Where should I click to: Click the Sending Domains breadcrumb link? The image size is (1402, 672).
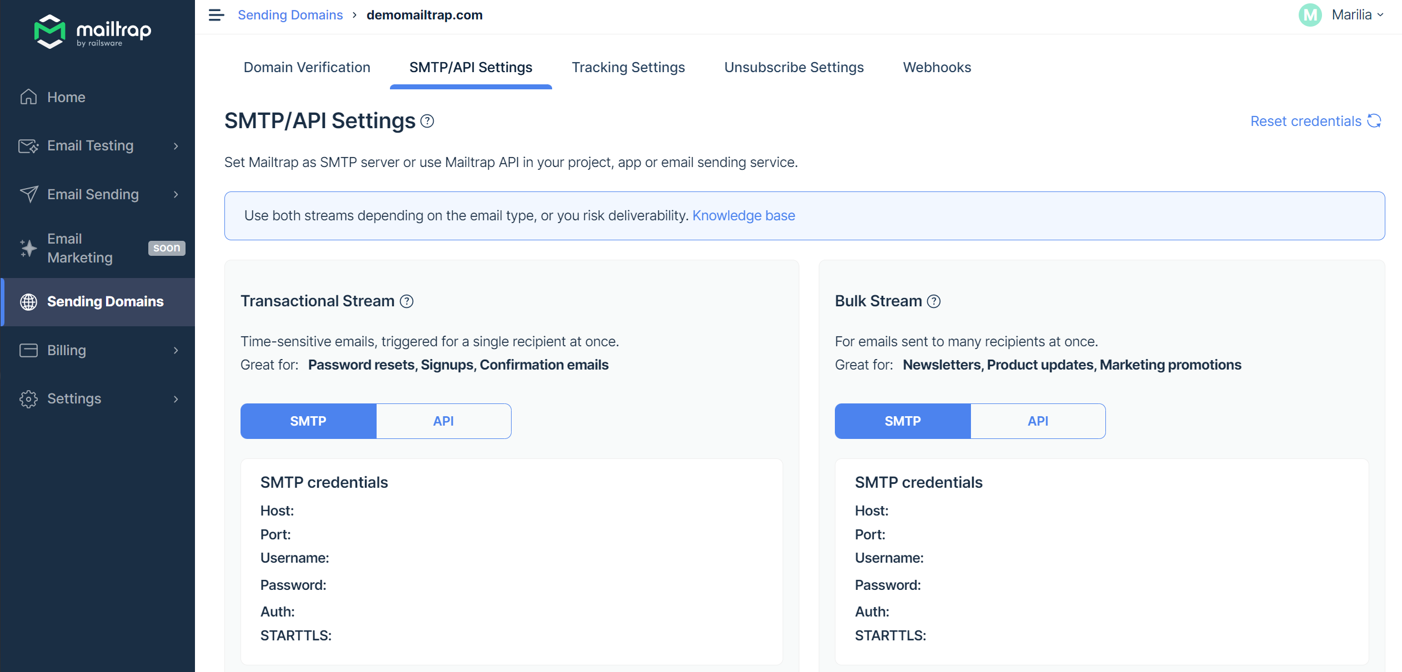[291, 15]
